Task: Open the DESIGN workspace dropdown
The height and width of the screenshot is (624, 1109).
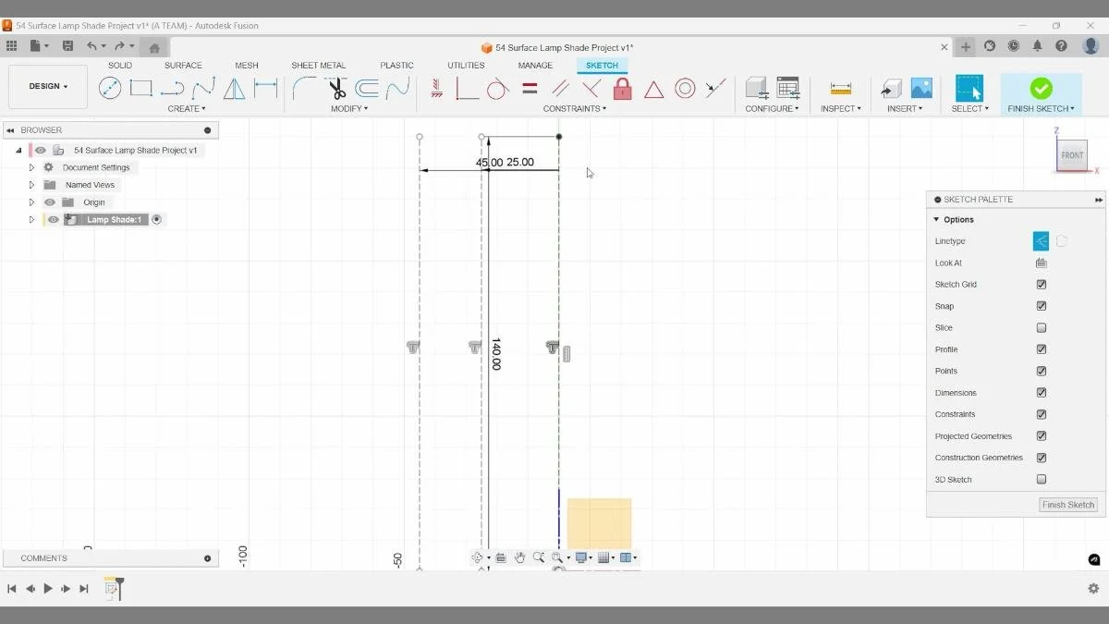Action: pos(47,86)
